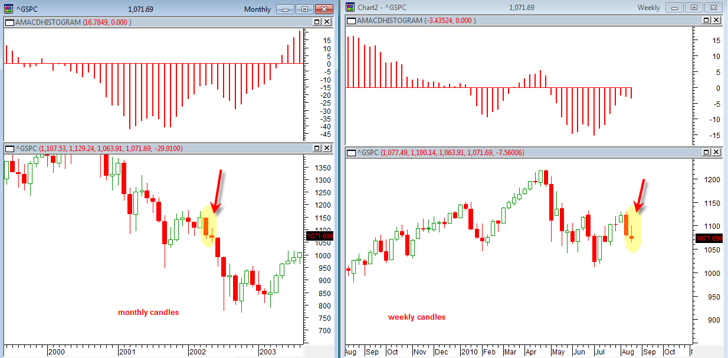Click ^GSPC pane header showing 1,107.53 open

click(98, 147)
